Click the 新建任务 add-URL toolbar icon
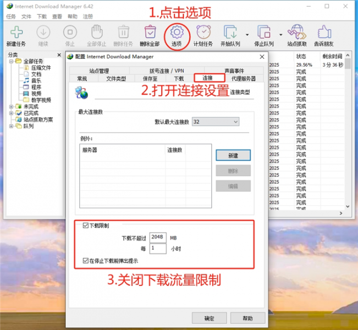The width and height of the screenshot is (358, 330). [x=16, y=32]
